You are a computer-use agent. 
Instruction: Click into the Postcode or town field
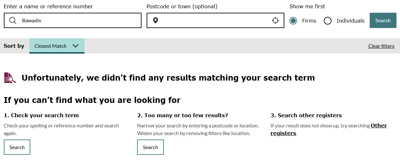214,21
